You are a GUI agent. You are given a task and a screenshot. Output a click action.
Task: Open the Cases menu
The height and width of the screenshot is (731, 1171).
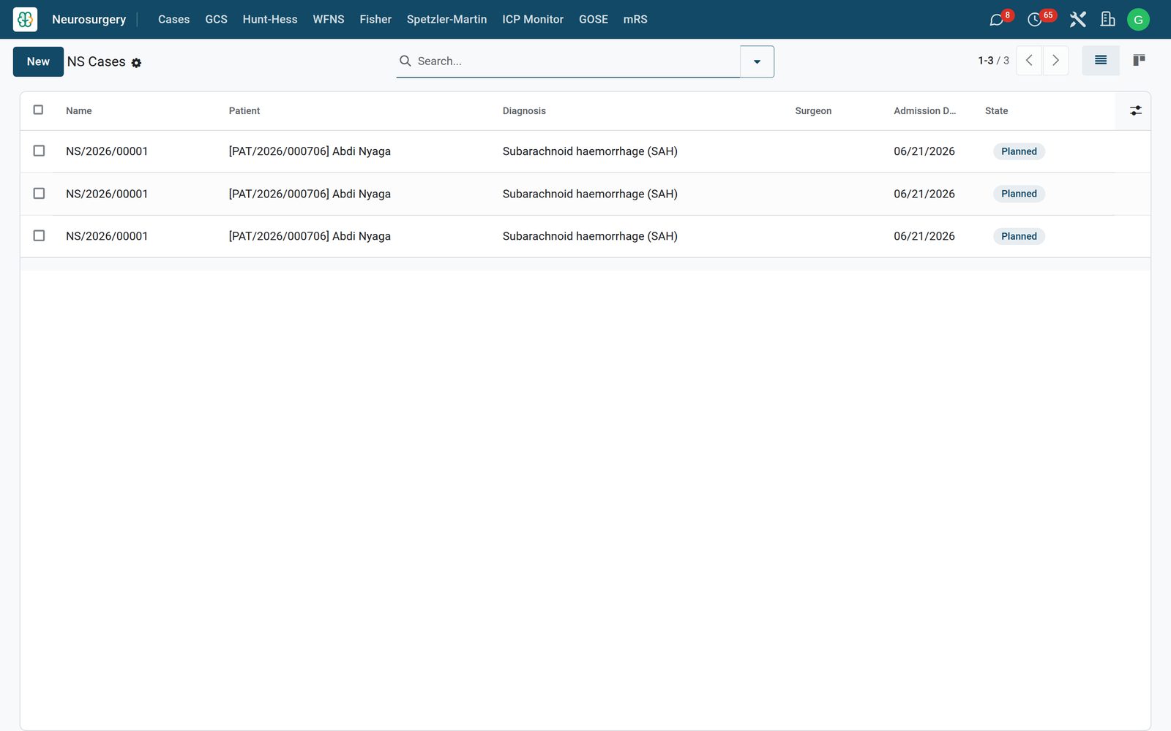tap(173, 20)
